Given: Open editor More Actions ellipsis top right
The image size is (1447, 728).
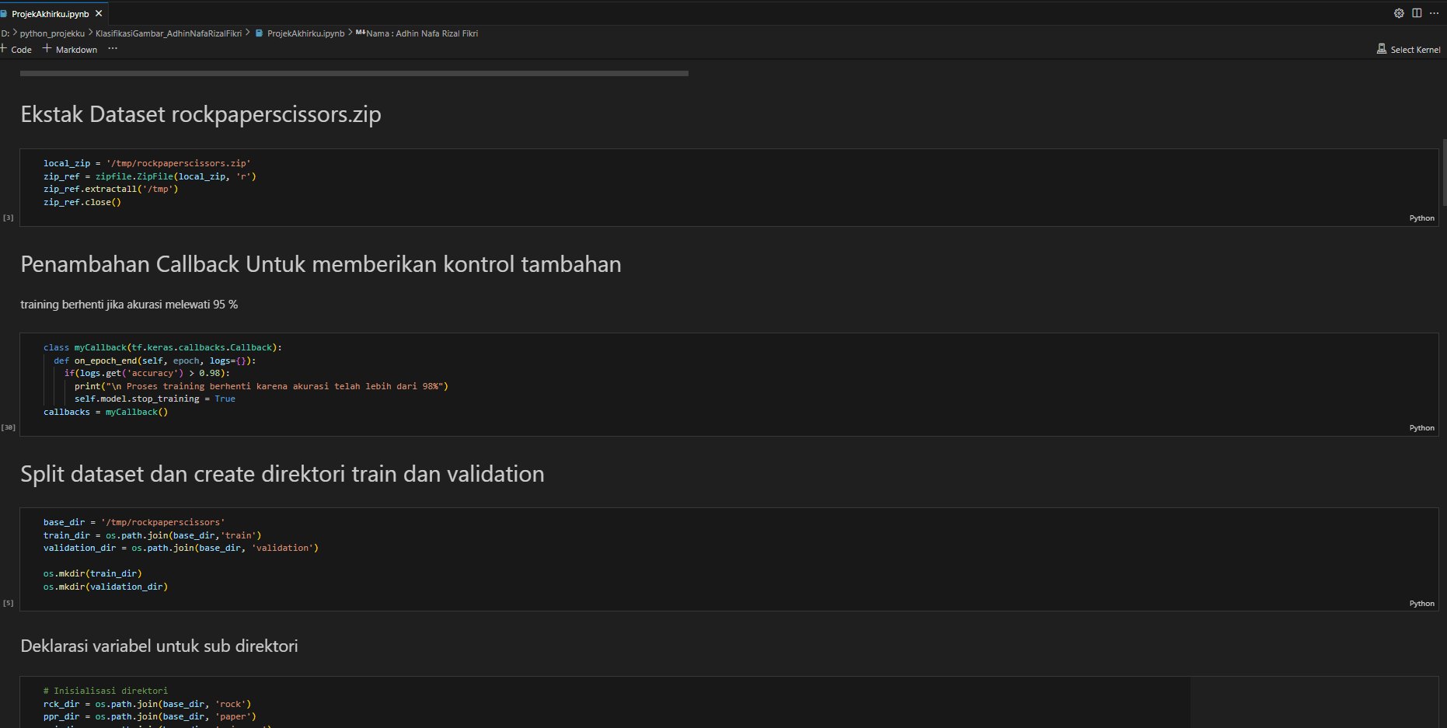Looking at the screenshot, I should (x=1434, y=13).
